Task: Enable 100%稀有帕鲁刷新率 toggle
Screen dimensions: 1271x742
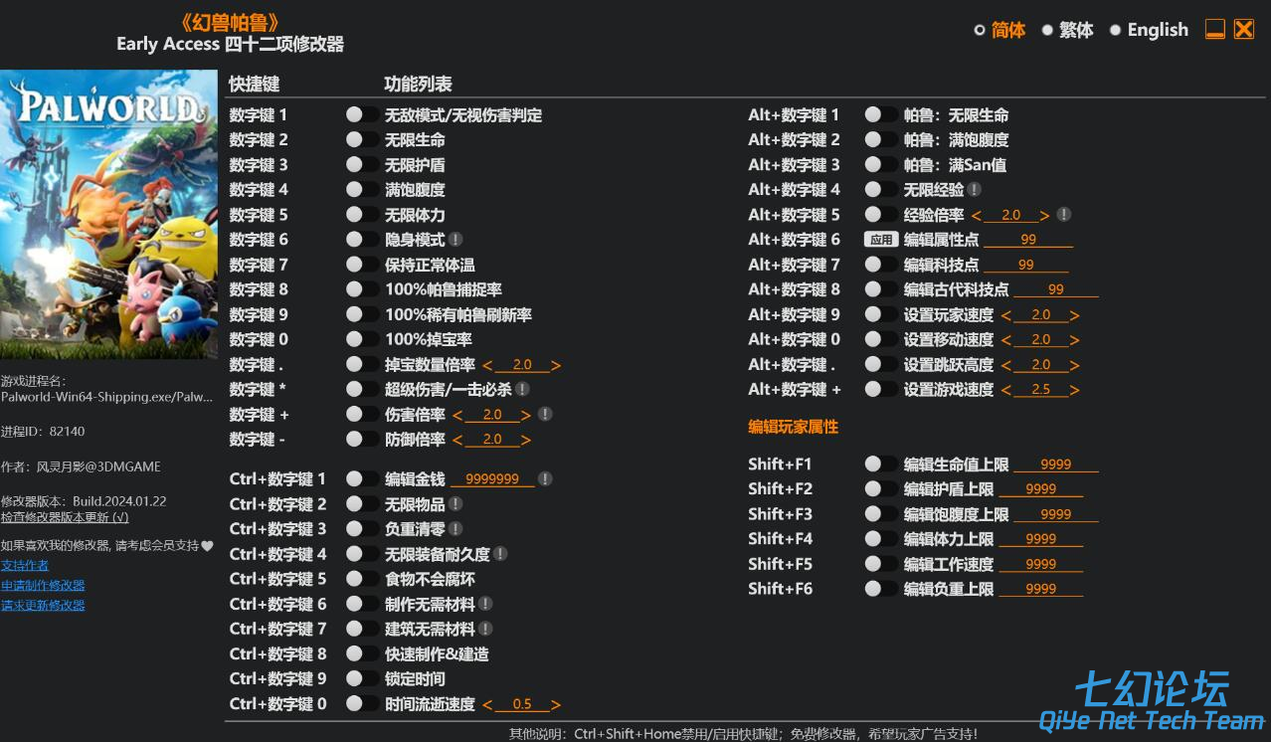Action: (x=362, y=314)
